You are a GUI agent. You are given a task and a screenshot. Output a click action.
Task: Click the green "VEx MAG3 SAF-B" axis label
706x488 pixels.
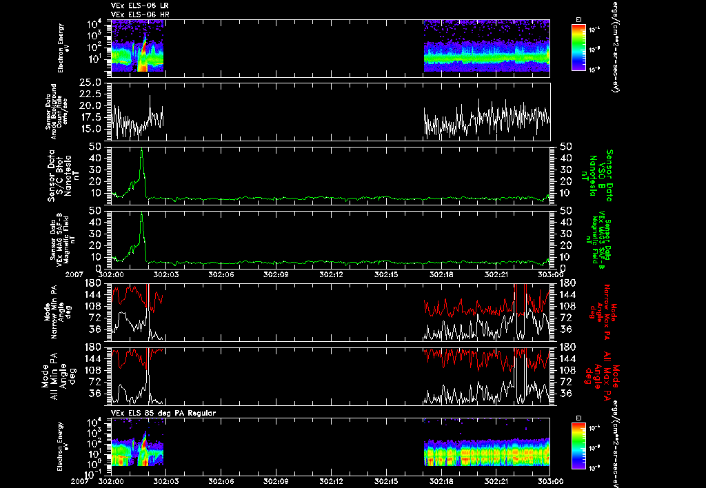tap(601, 239)
